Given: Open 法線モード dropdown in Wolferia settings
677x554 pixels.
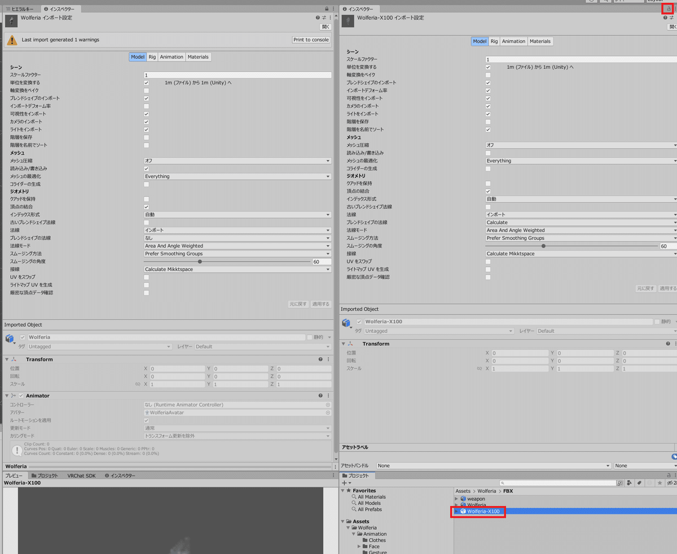Looking at the screenshot, I should coord(238,246).
